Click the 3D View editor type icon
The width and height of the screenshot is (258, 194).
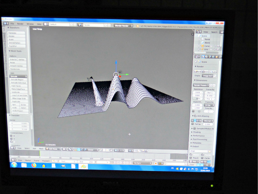click(x=12, y=148)
